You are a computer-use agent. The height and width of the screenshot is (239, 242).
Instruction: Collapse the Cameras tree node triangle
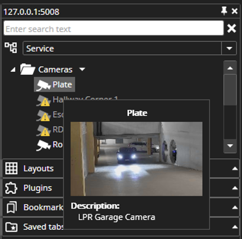point(13,70)
